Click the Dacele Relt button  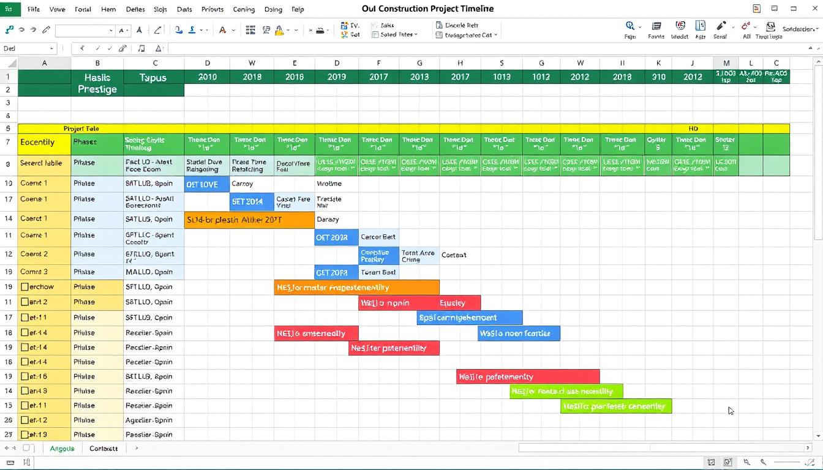click(457, 26)
